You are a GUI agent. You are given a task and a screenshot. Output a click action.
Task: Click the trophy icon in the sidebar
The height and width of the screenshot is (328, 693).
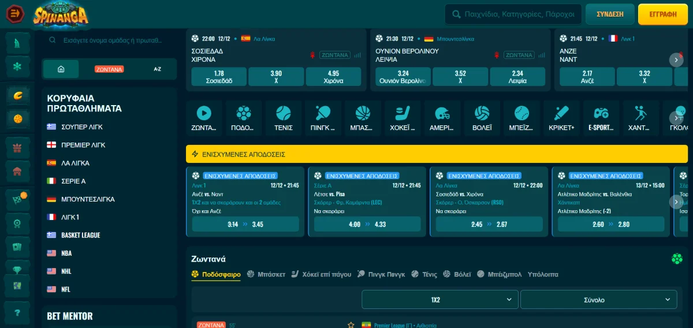tap(17, 269)
